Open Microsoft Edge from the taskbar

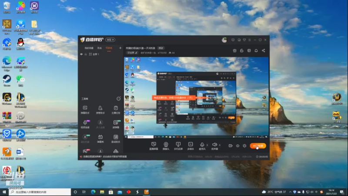click(93, 192)
